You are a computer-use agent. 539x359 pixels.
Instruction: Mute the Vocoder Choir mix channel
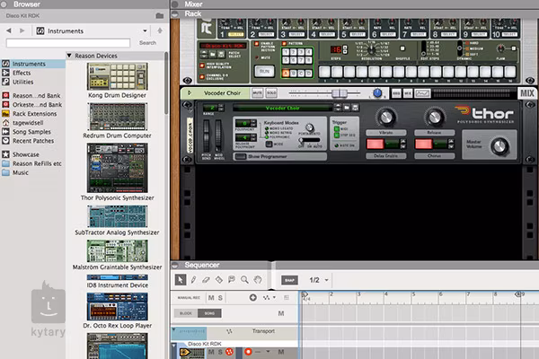point(257,93)
